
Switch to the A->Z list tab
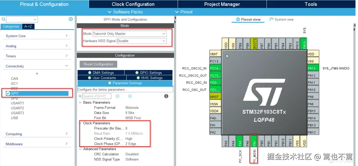[x=28, y=26]
